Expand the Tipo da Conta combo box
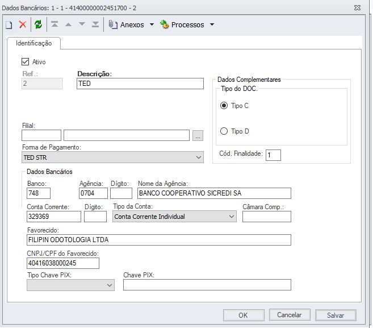Viewport: 373px width, 328px height. click(174, 217)
